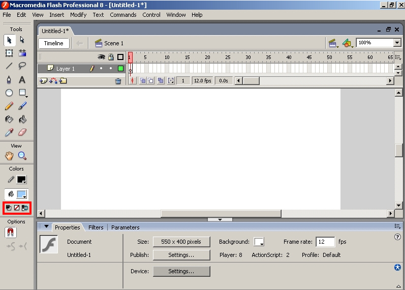Collapse the Properties panel triangle

(46, 226)
